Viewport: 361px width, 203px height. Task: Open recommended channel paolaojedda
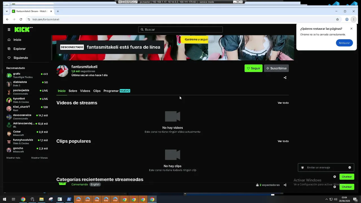tap(27, 92)
